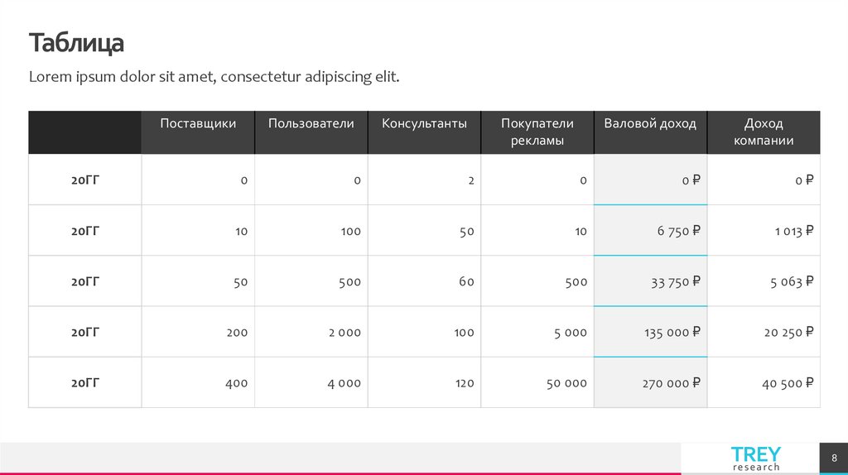Screen dimensions: 848x475
Task: Select the Поставщики column header
Action: click(x=198, y=124)
